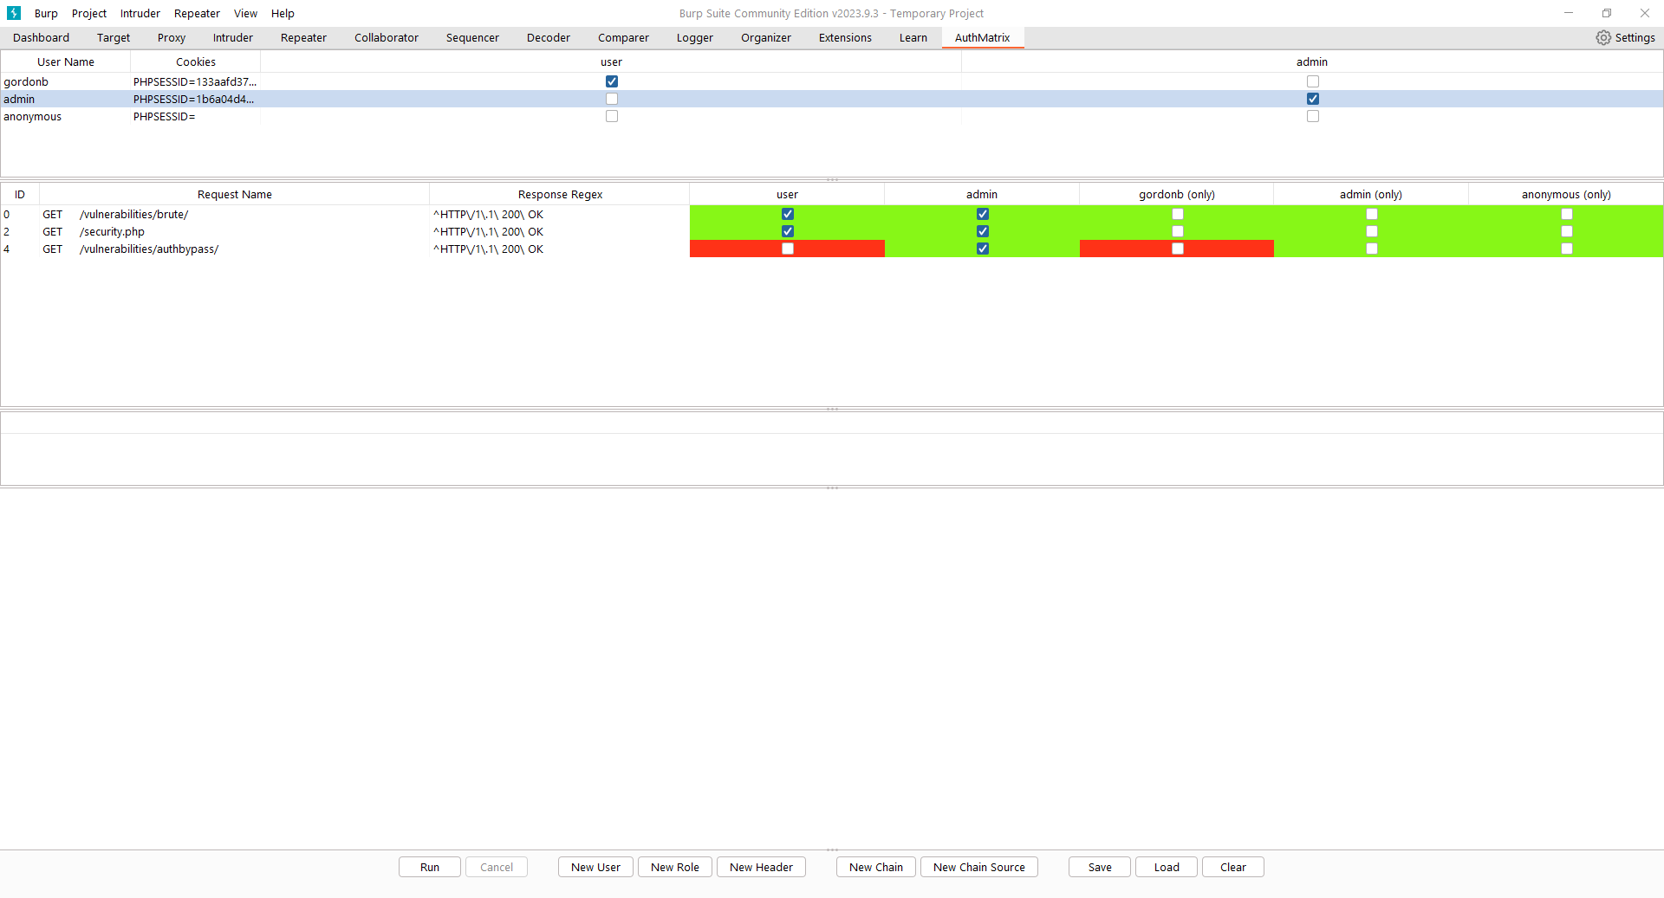The width and height of the screenshot is (1664, 898).
Task: Open the Repeater menu in menu bar
Action: click(x=197, y=13)
